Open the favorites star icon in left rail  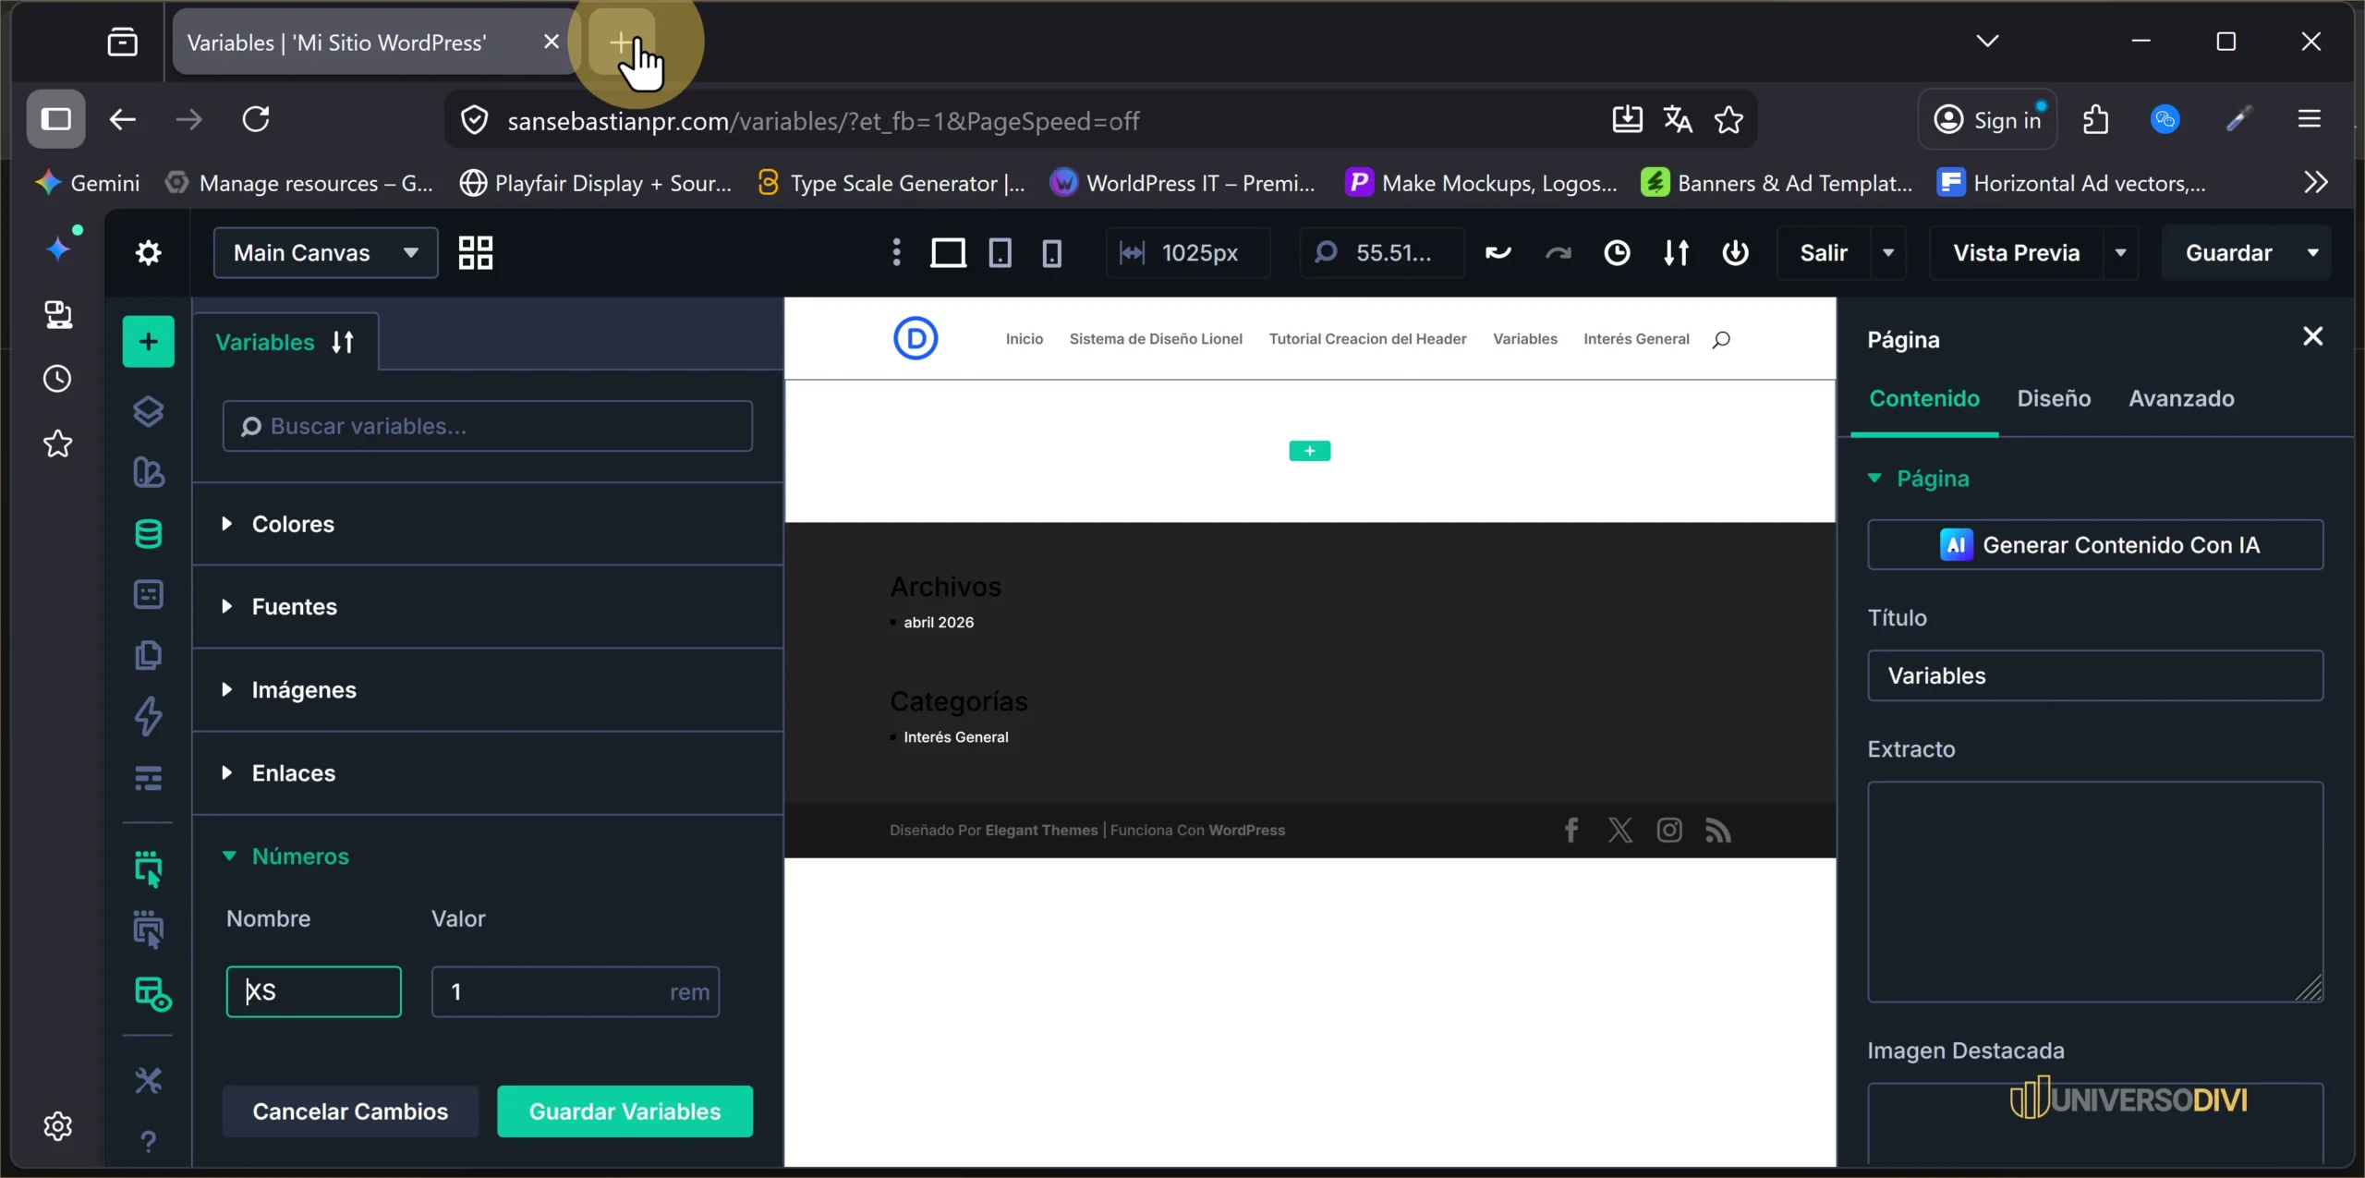coord(58,443)
